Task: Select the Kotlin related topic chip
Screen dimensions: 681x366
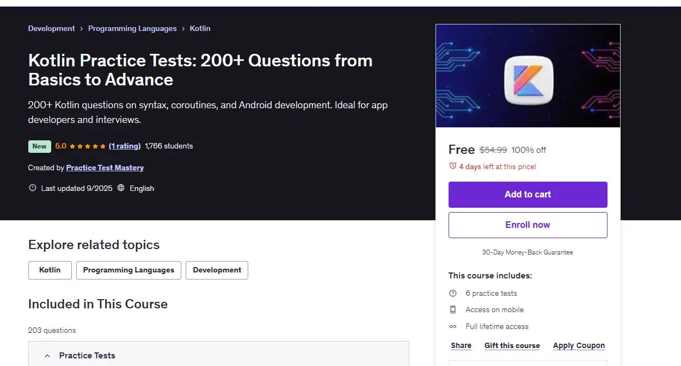Action: [50, 270]
